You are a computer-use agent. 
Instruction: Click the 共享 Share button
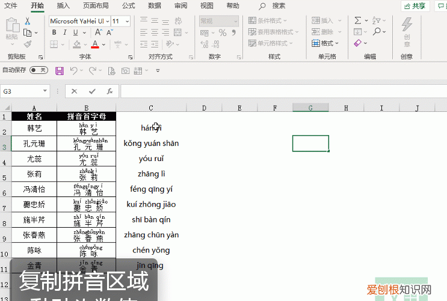(415, 6)
